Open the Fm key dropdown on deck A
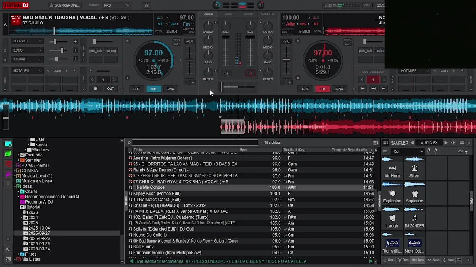Image resolution: width=476 pixels, height=267 pixels. (x=188, y=24)
